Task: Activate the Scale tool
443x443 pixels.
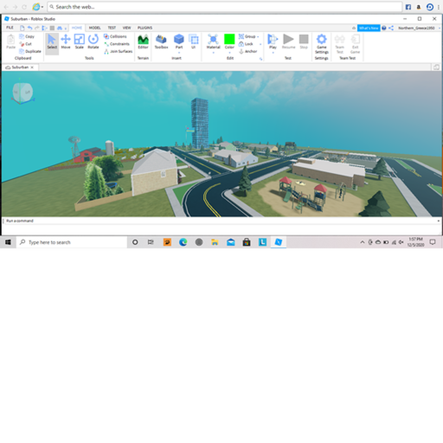Action: click(80, 42)
